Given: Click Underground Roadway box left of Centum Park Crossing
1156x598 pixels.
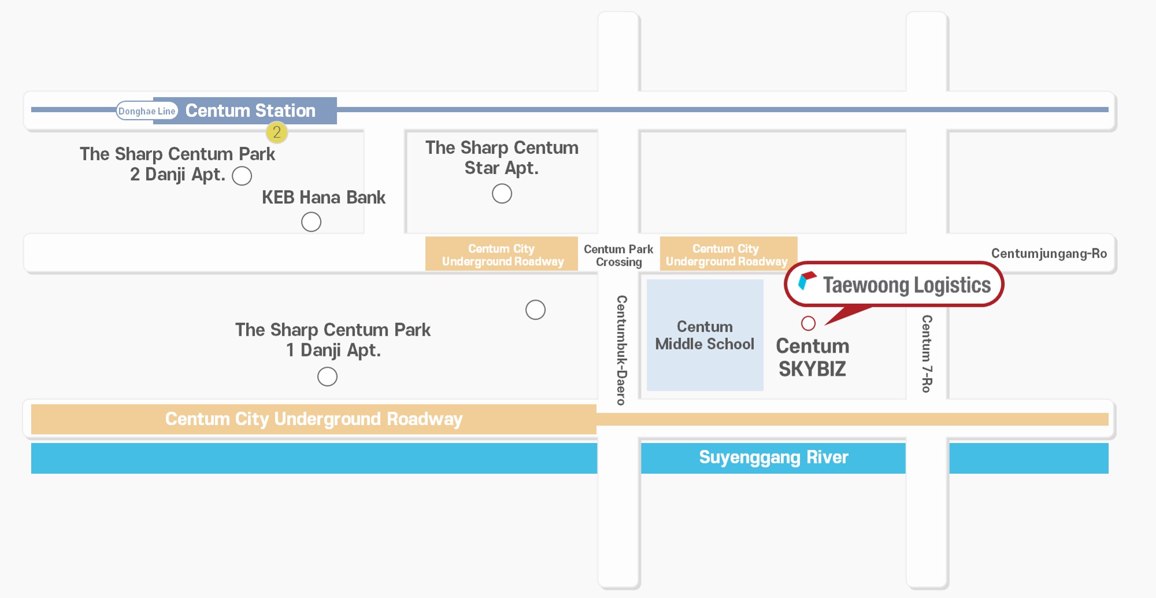Looking at the screenshot, I should pyautogui.click(x=501, y=254).
